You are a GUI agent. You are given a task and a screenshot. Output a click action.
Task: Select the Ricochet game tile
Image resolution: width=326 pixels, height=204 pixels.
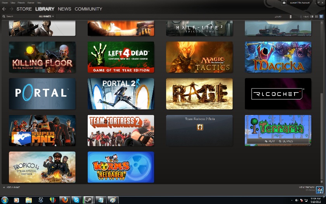(x=278, y=94)
